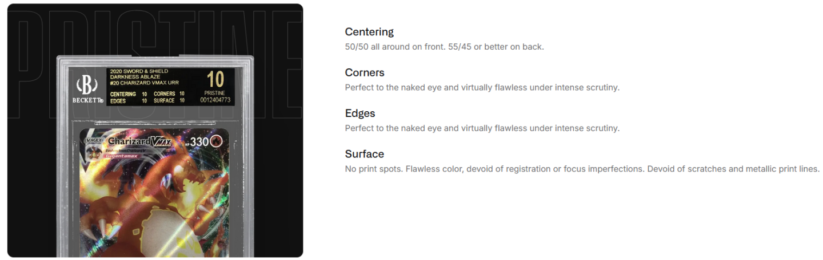Screen dimensions: 823x260
Task: Click the gold grade 10 on label
Action: coord(215,79)
